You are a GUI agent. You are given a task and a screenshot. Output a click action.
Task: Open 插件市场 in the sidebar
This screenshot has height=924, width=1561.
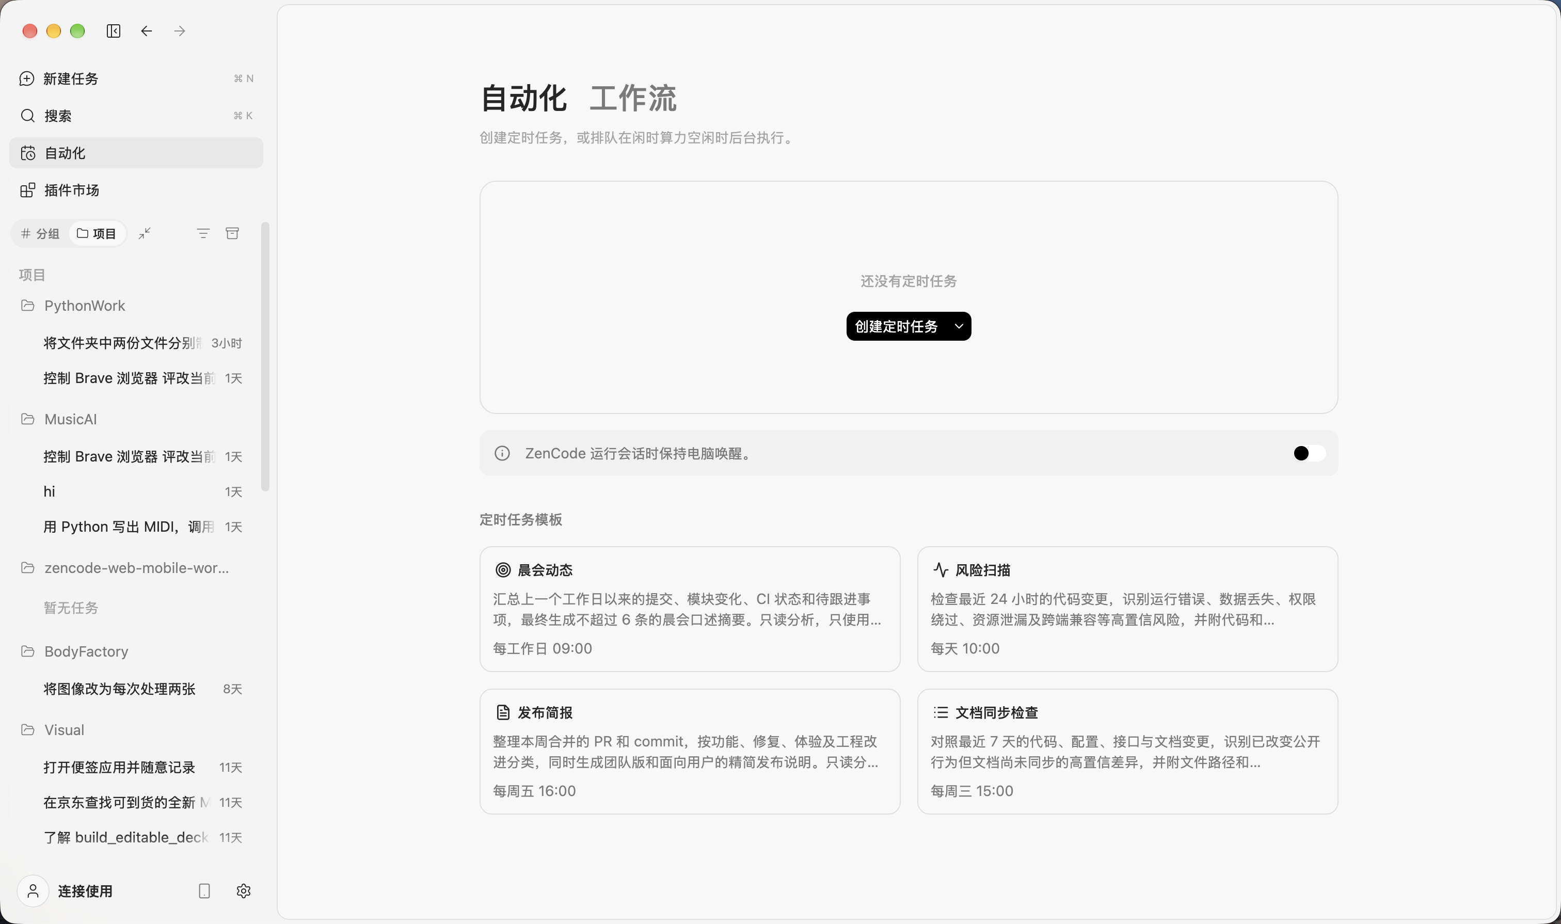coord(136,190)
